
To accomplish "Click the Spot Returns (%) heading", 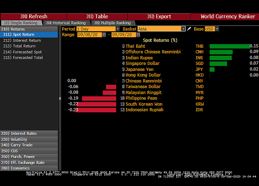I will coord(160,40).
